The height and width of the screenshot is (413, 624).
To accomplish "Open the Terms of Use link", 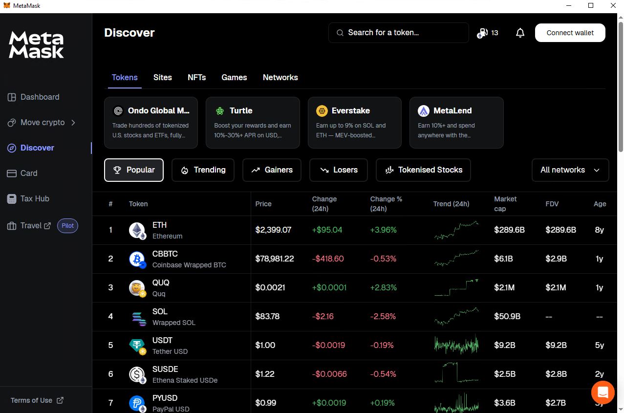I will (x=37, y=400).
